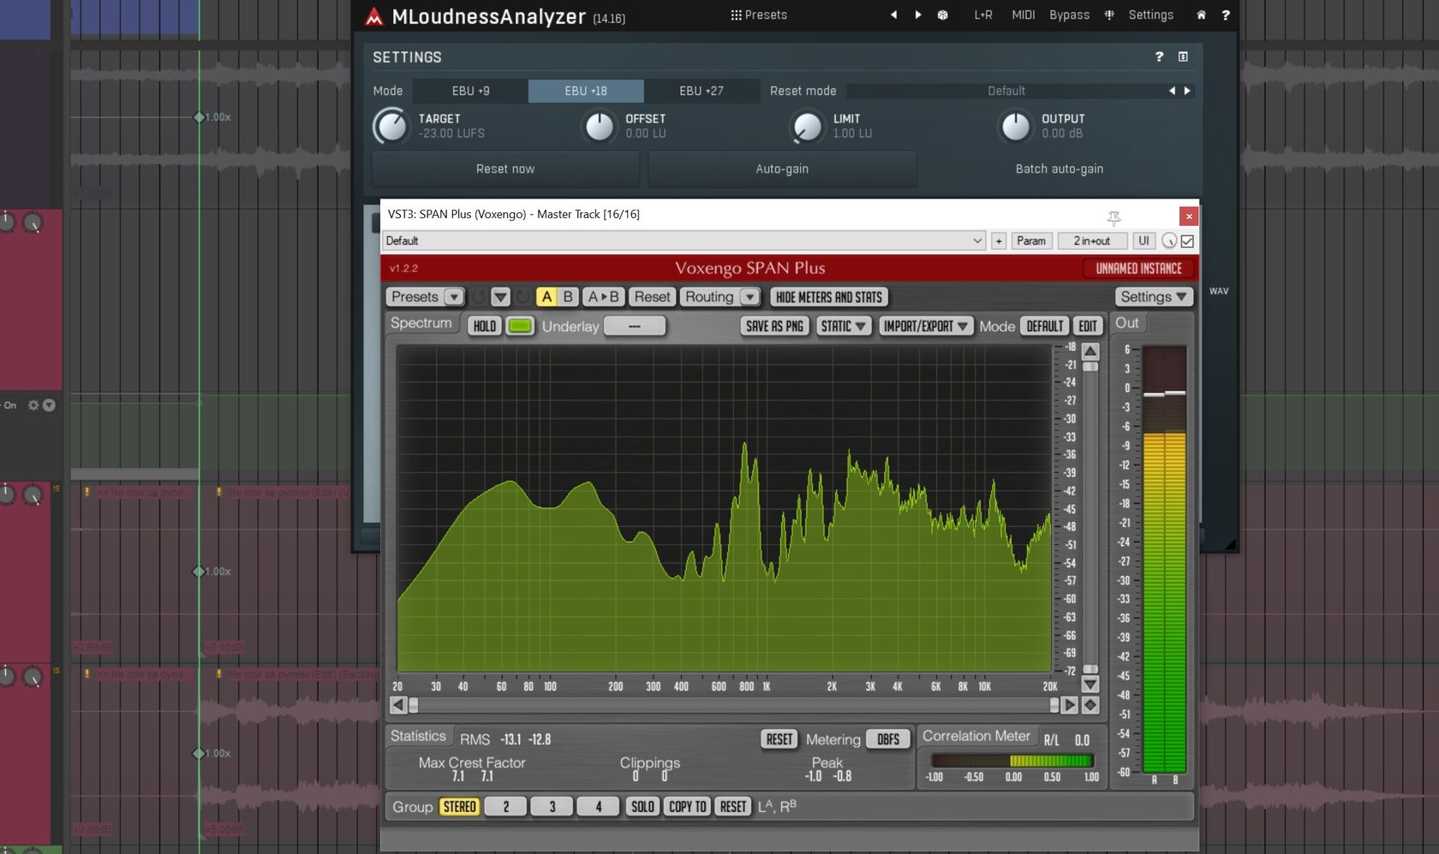Click the Underlay selector field

click(x=634, y=326)
